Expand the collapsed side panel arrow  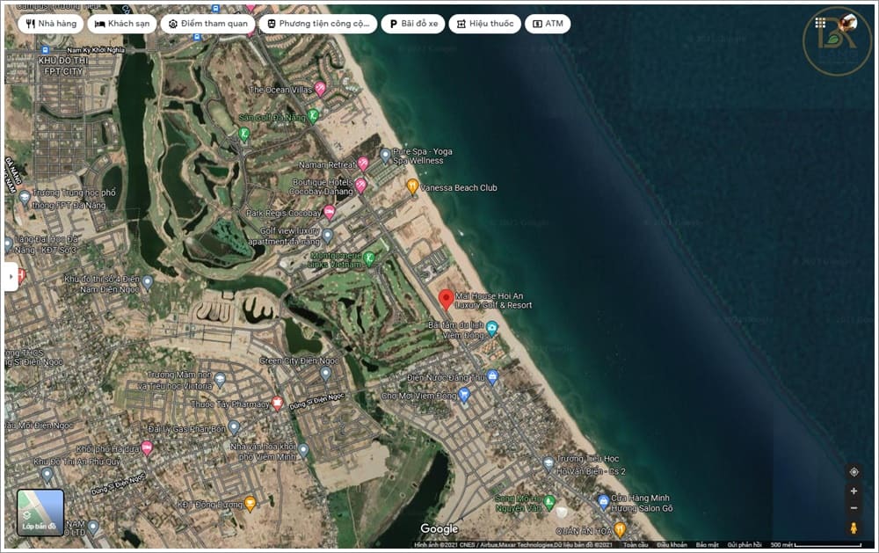[11, 276]
